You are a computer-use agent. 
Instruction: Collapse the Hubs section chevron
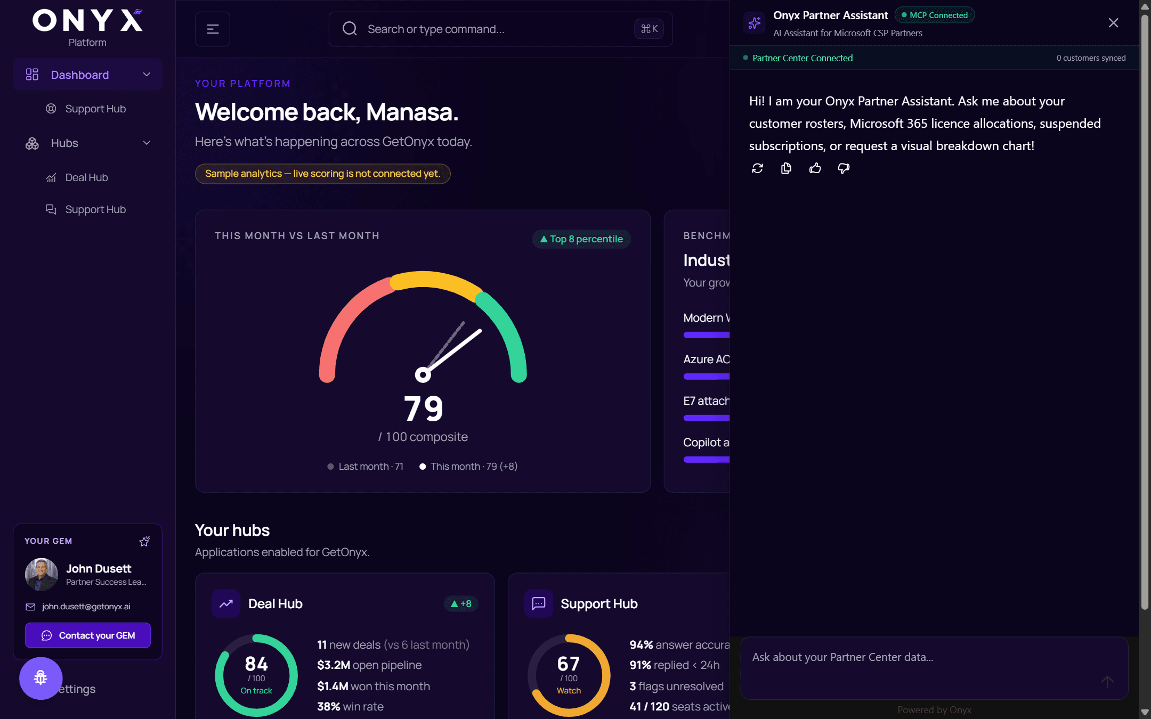coord(147,143)
